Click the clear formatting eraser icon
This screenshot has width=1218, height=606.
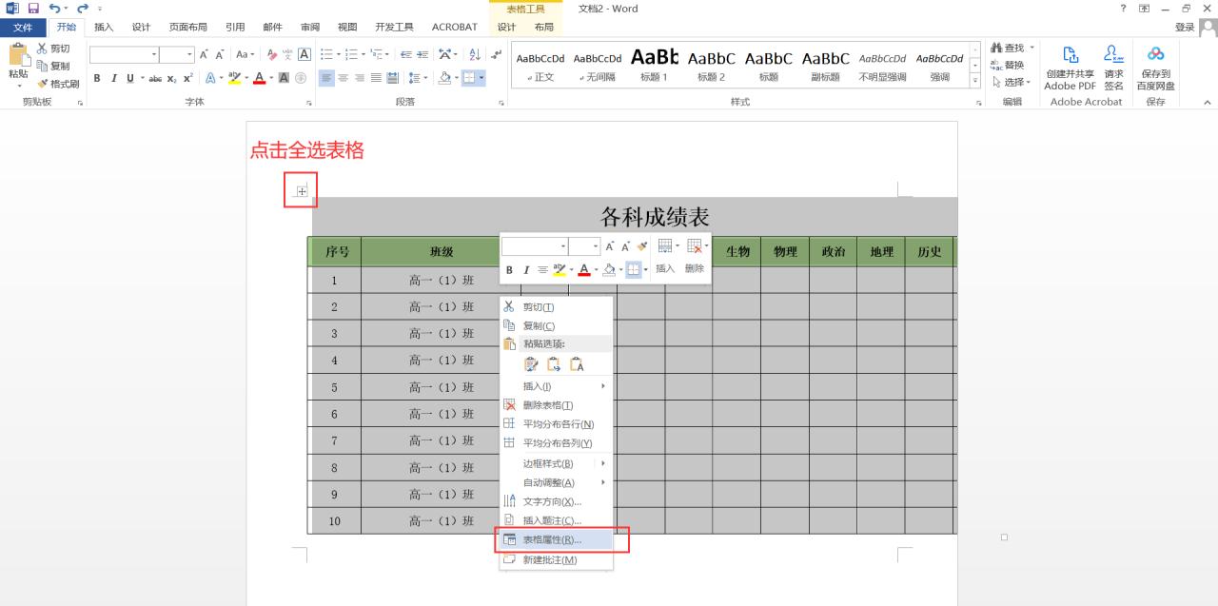[x=272, y=54]
